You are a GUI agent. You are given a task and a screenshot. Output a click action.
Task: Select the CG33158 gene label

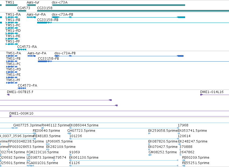45,8
